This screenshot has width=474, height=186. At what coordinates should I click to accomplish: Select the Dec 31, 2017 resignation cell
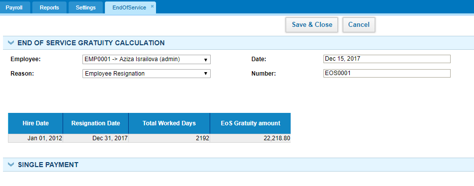[95, 138]
